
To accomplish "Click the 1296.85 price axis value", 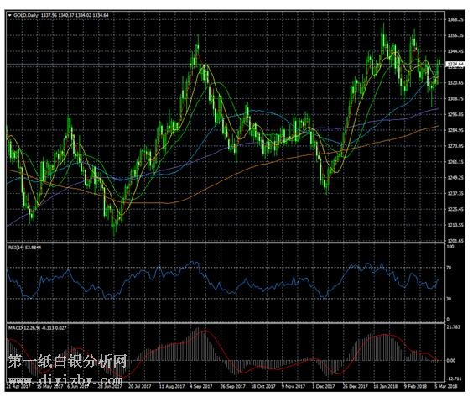I will click(455, 114).
